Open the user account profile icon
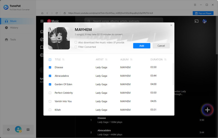The image size is (218, 138). coord(18,129)
